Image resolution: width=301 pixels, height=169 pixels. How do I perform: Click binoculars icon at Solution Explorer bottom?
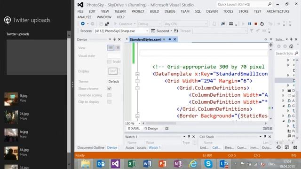click(295, 147)
